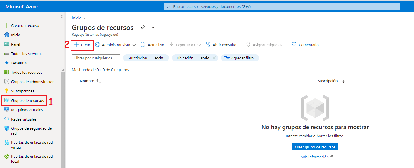This screenshot has width=414, height=168.
Task: Open the Suscripción == todo filter
Action: click(x=146, y=58)
